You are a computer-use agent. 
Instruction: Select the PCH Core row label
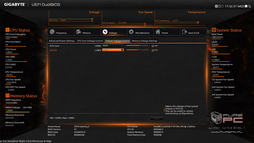click(x=55, y=46)
